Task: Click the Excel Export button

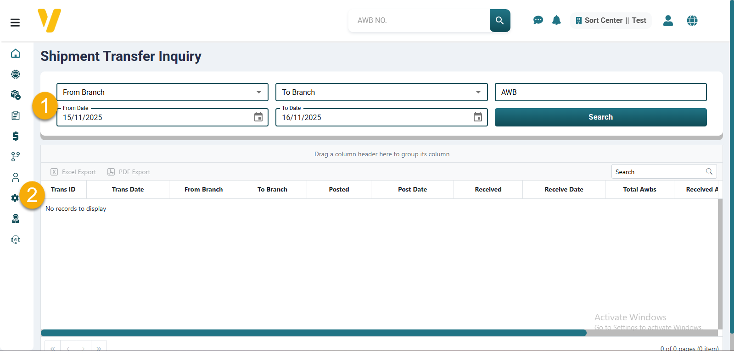Action: pyautogui.click(x=73, y=172)
